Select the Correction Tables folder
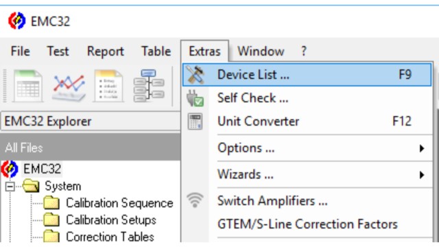 [x=99, y=237]
